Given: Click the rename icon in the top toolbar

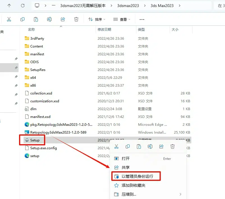Looking at the screenshot, I should 49,19.
